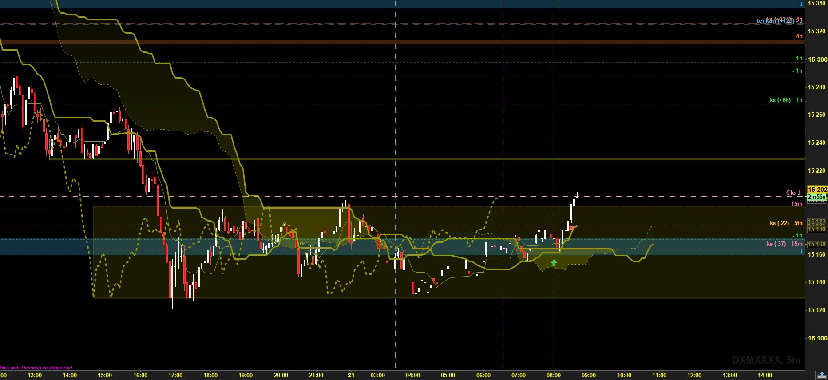Click the 'ks (+66) - 1h' level label
The height and width of the screenshot is (380, 828).
(786, 100)
